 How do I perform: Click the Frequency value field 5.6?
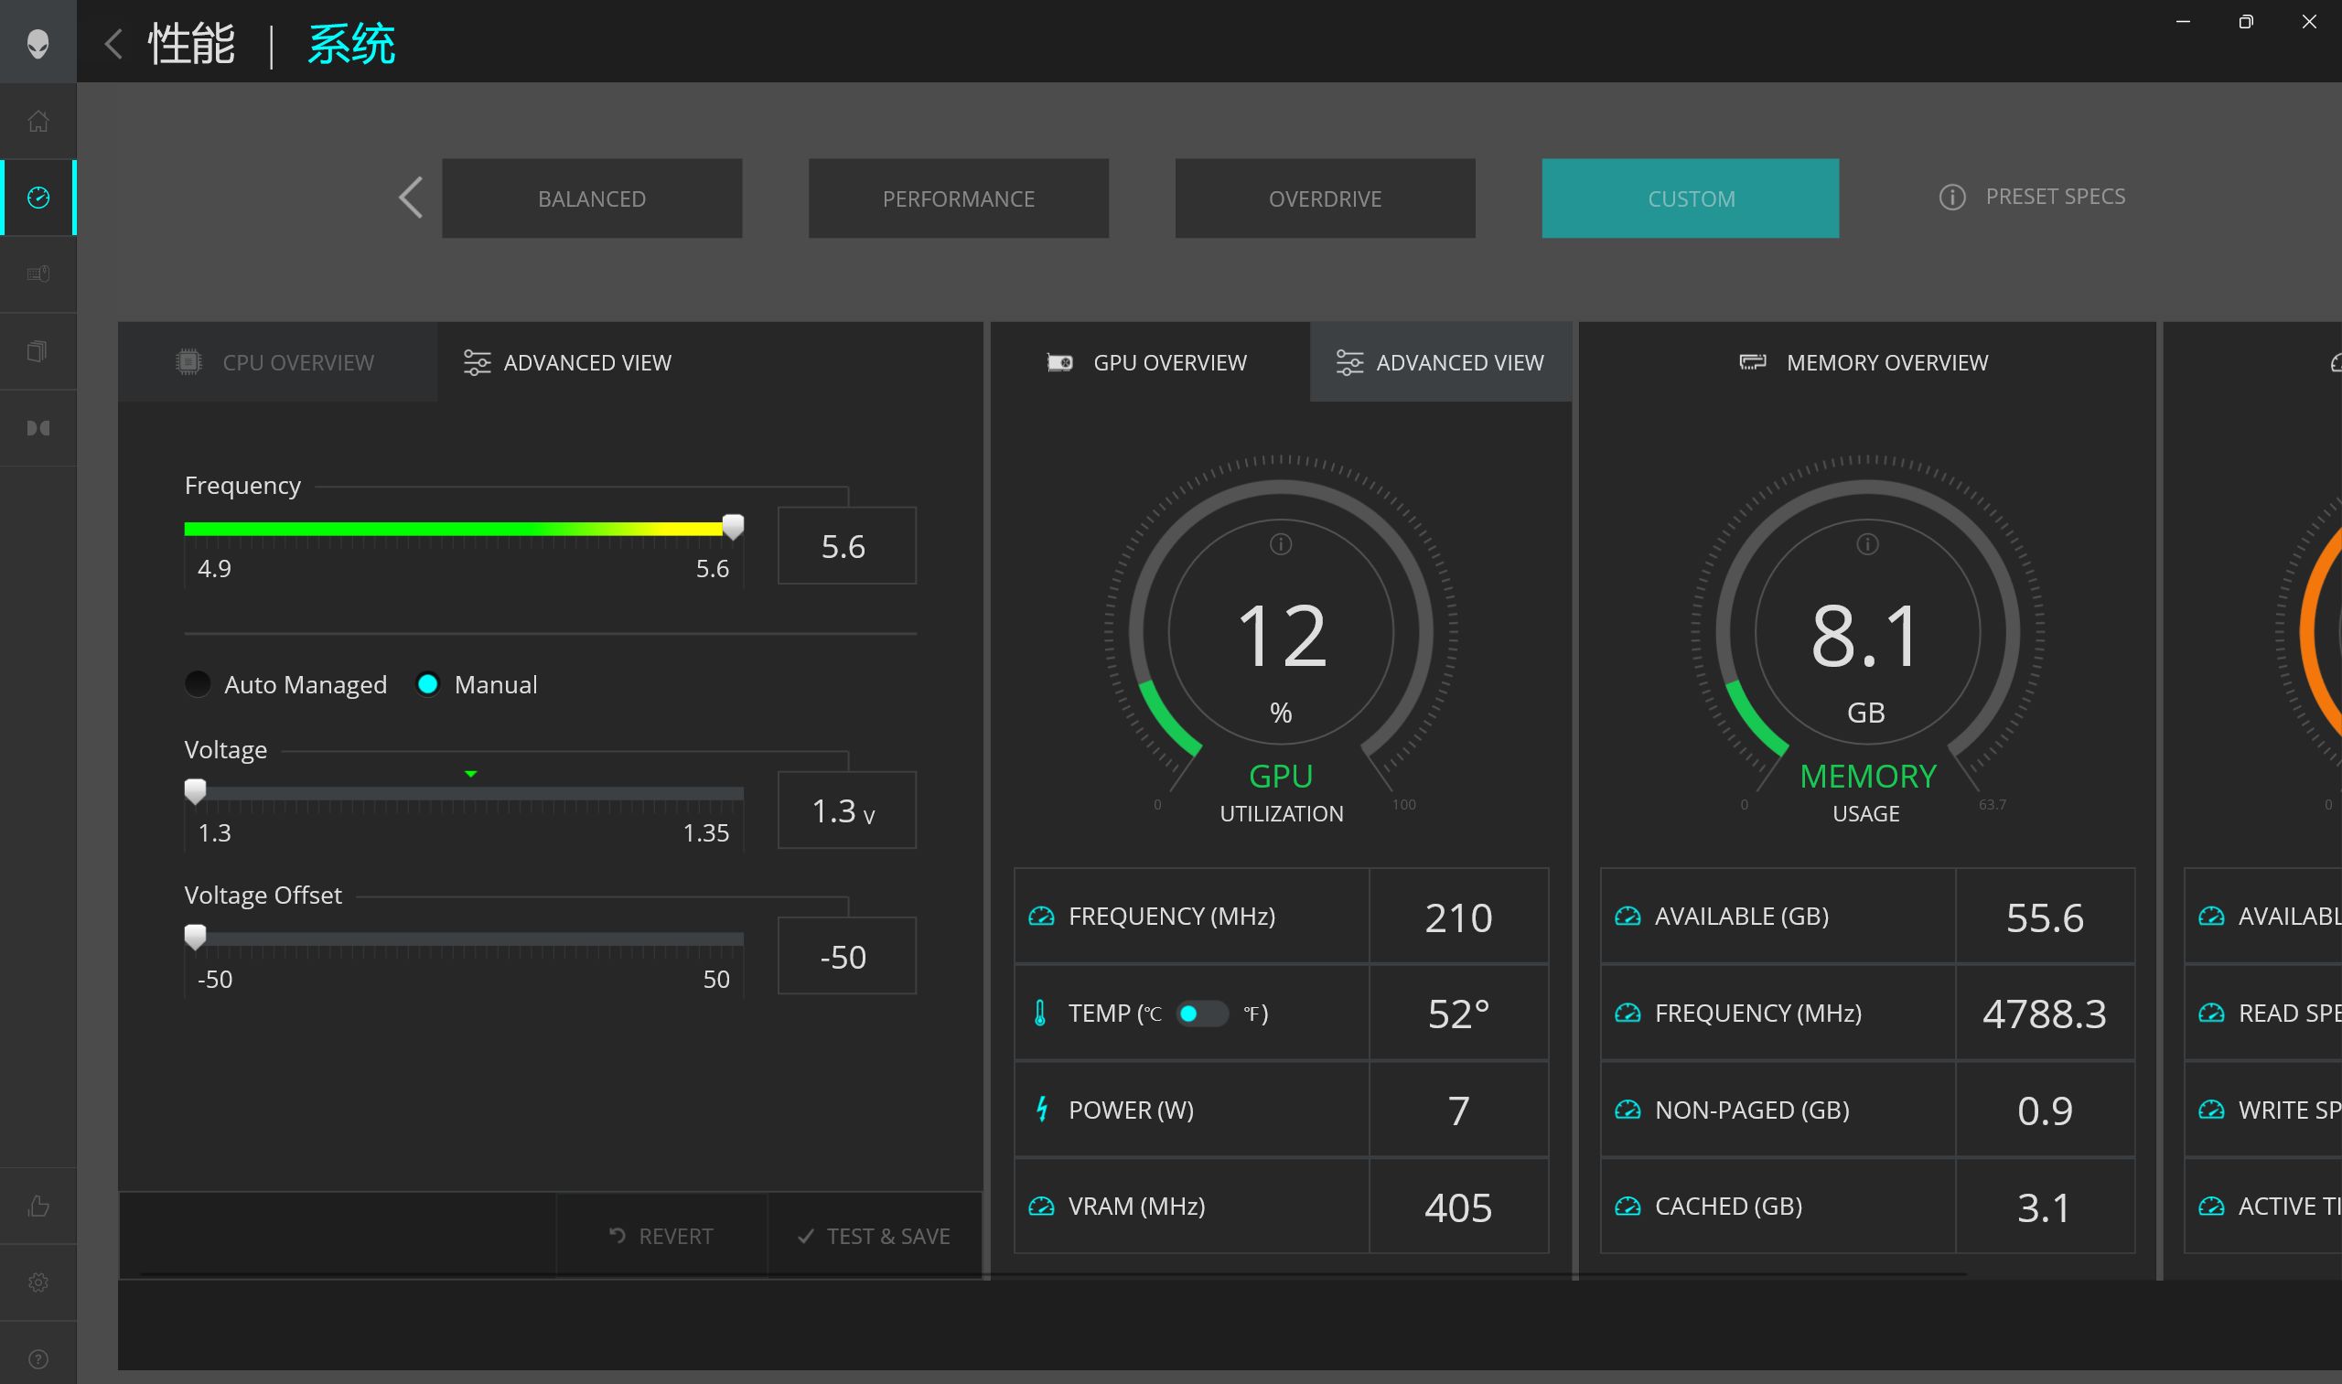point(846,545)
